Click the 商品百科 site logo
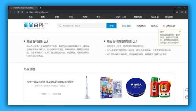 (x=34, y=26)
